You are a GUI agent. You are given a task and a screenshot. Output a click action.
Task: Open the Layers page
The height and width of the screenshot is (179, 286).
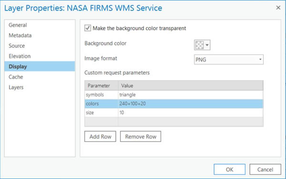pyautogui.click(x=40, y=87)
